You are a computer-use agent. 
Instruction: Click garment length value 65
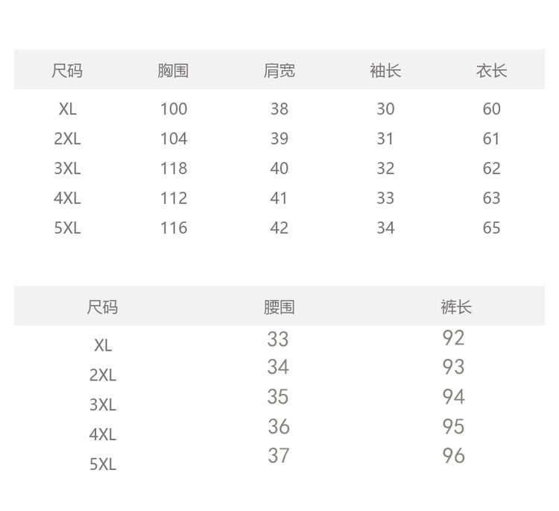(491, 228)
